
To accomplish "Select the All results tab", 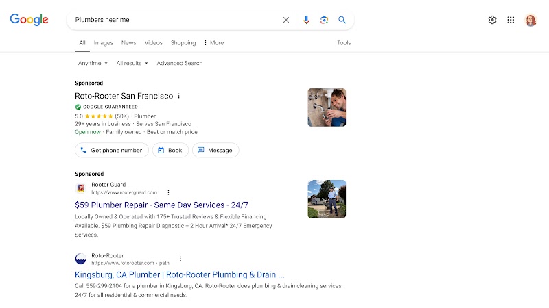I will [x=82, y=42].
